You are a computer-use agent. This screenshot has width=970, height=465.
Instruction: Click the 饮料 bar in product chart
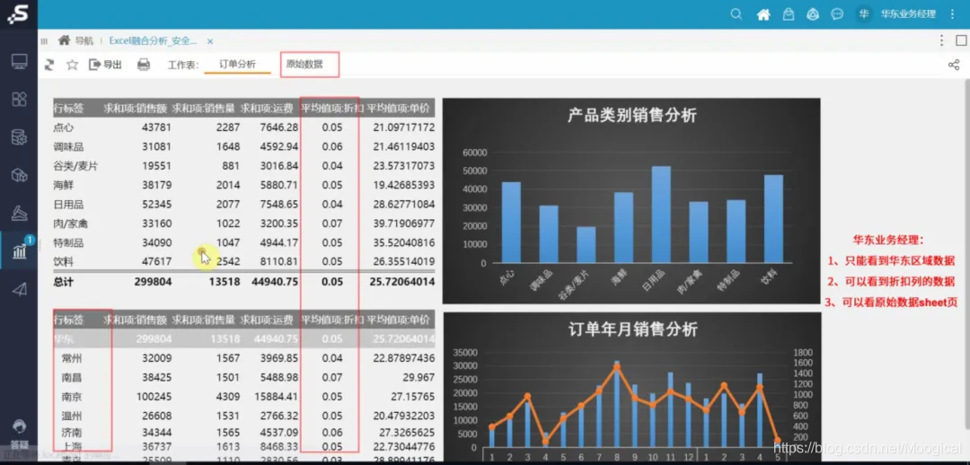pos(773,219)
